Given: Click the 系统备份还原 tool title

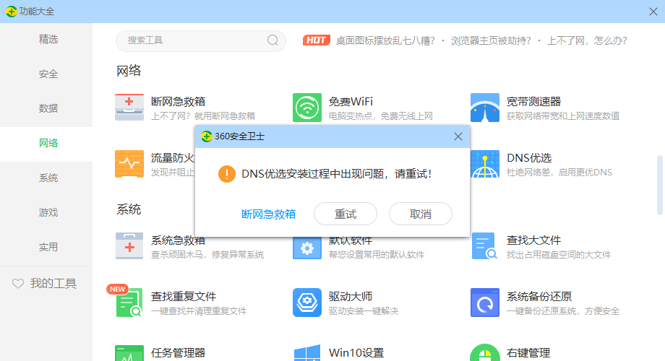Looking at the screenshot, I should click(539, 297).
